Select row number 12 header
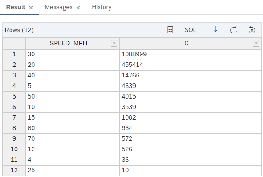This screenshot has height=177, width=263. 14,171
